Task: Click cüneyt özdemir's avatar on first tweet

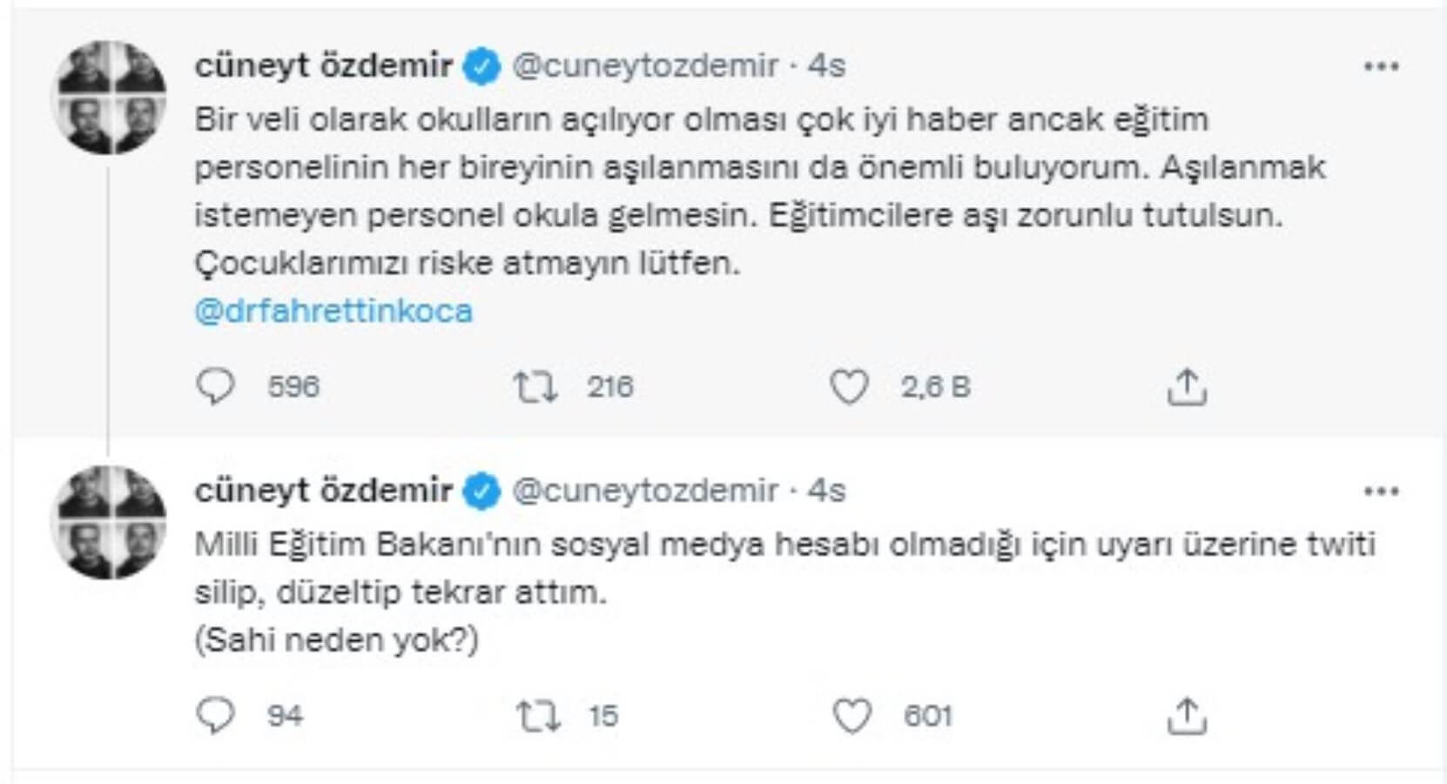Action: pos(110,98)
